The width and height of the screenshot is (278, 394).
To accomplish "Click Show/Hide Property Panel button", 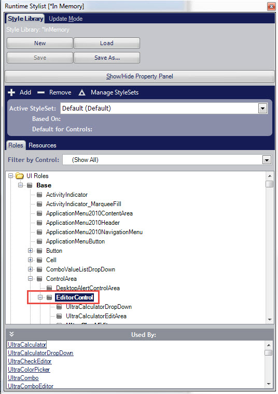I will (x=140, y=76).
